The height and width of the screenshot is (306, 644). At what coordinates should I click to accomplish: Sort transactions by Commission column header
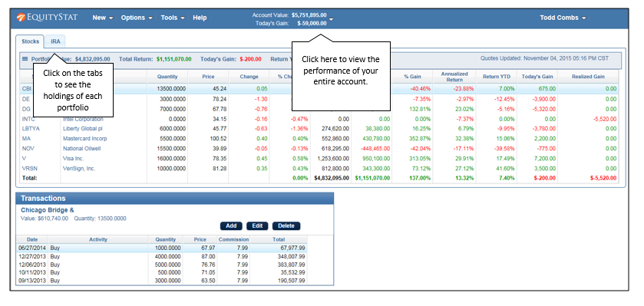coord(233,239)
